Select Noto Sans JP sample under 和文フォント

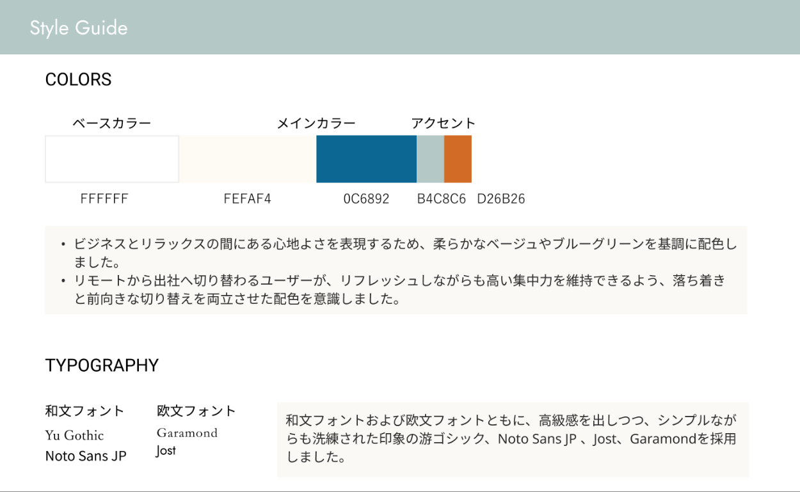click(x=86, y=456)
